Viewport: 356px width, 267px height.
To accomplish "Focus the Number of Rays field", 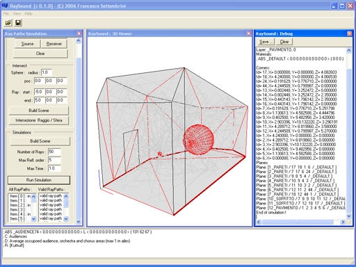I will pyautogui.click(x=54, y=152).
